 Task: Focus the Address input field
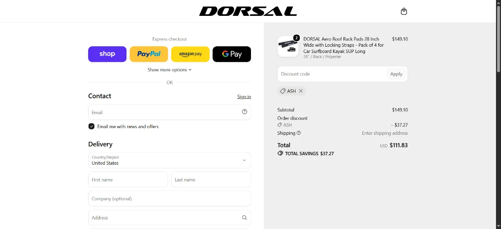point(170,217)
